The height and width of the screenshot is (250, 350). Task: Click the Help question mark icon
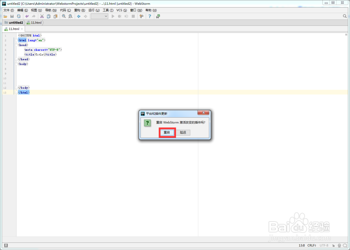point(149,16)
